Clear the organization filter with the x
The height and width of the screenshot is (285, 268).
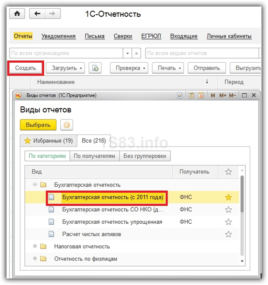[x=136, y=53]
